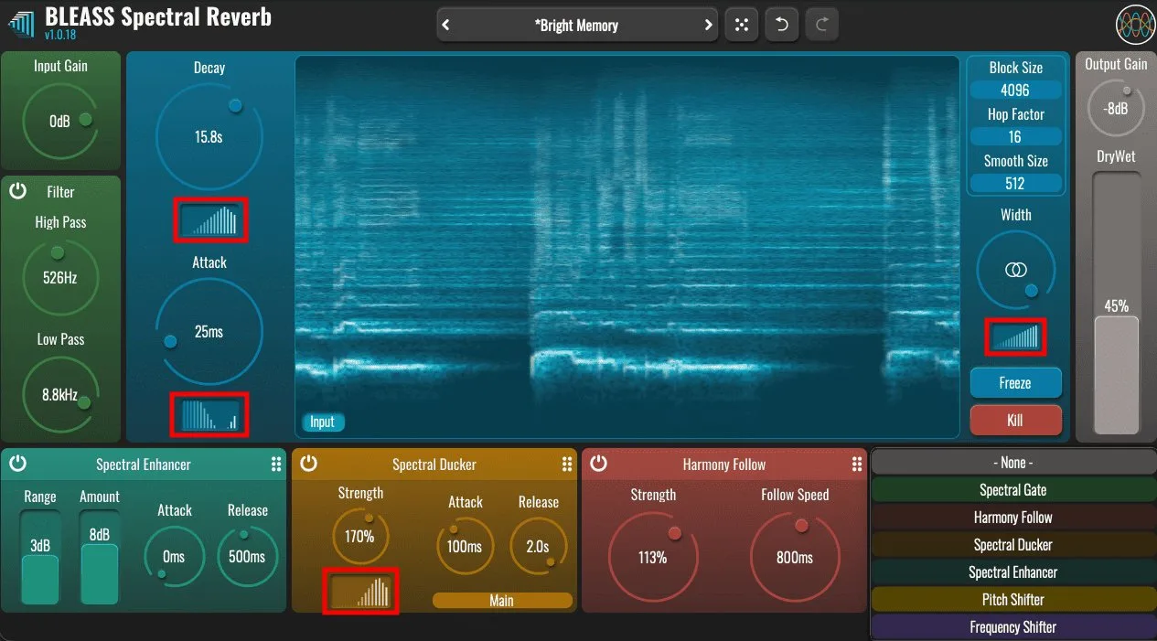
Task: Switch the spectrogram Input display toggle
Action: (323, 422)
